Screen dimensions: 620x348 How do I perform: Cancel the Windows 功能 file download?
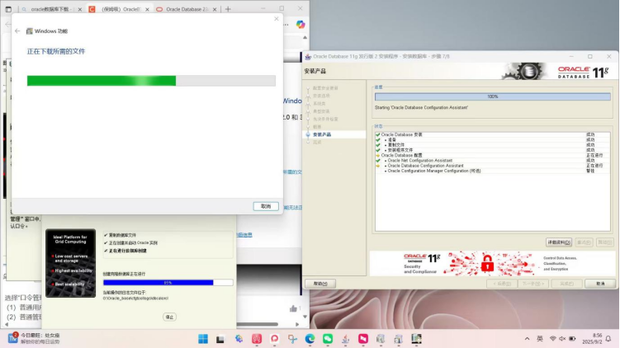266,206
